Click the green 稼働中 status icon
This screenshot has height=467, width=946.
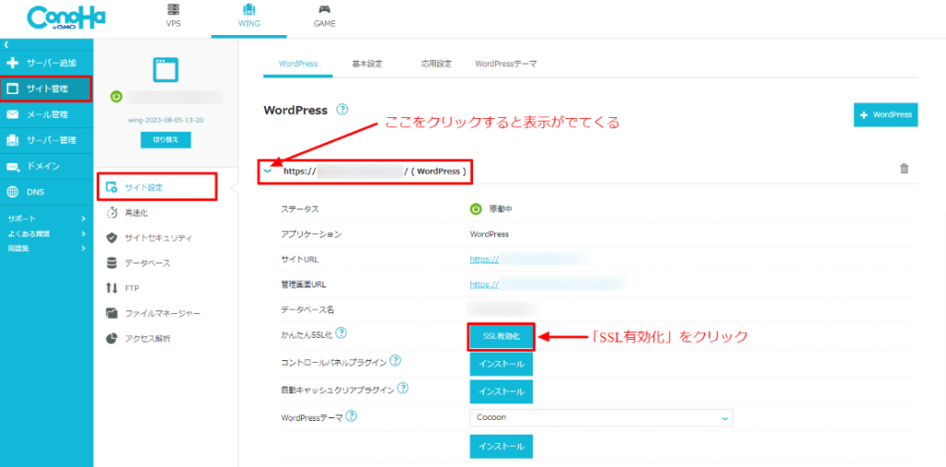476,209
